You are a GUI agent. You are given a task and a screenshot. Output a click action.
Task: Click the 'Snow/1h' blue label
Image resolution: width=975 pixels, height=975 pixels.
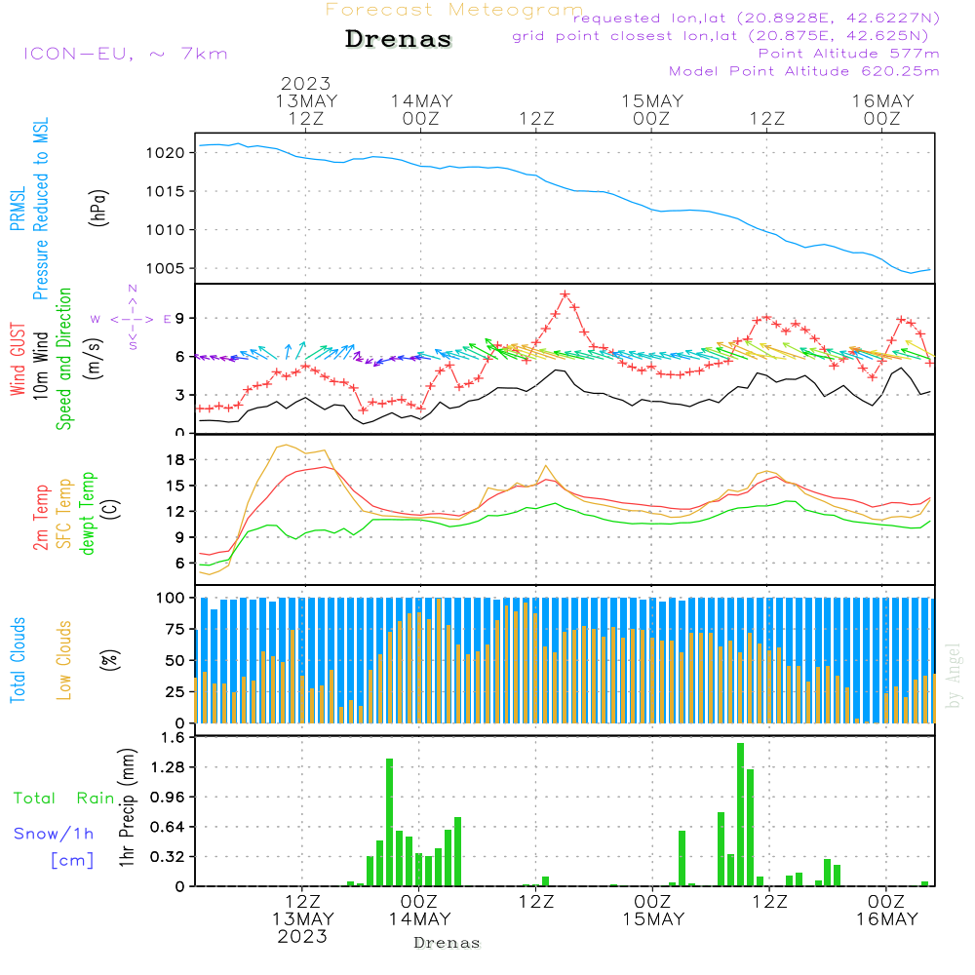click(x=54, y=834)
